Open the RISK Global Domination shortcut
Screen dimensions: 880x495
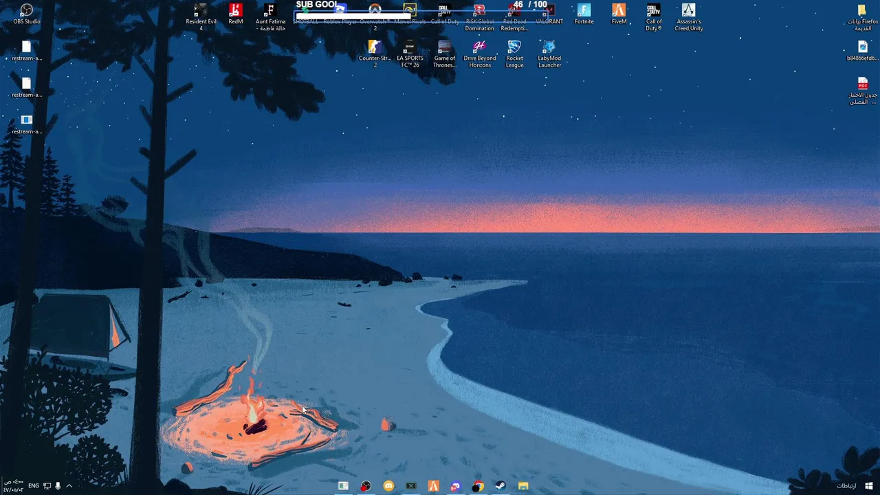click(x=479, y=17)
